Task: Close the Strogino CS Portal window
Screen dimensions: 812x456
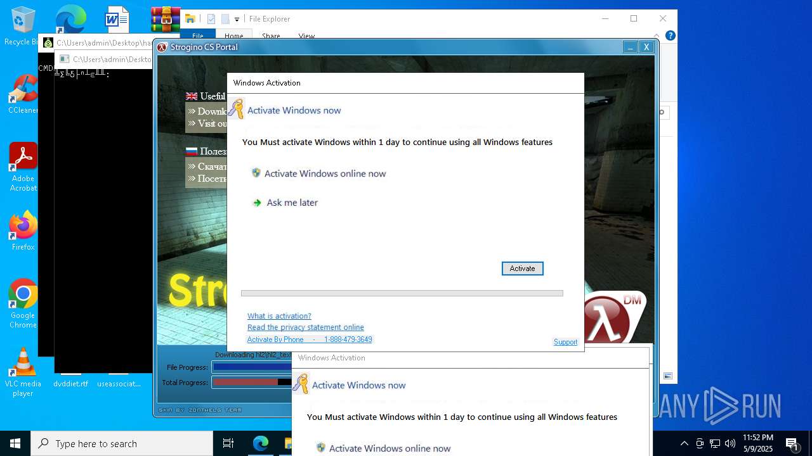Action: click(646, 47)
